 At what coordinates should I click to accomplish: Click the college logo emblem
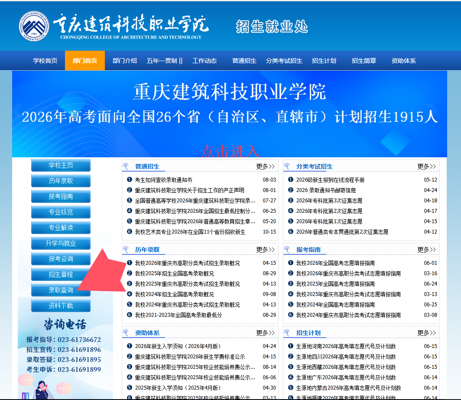pos(34,26)
